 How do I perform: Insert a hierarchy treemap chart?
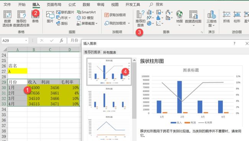click(x=159, y=12)
